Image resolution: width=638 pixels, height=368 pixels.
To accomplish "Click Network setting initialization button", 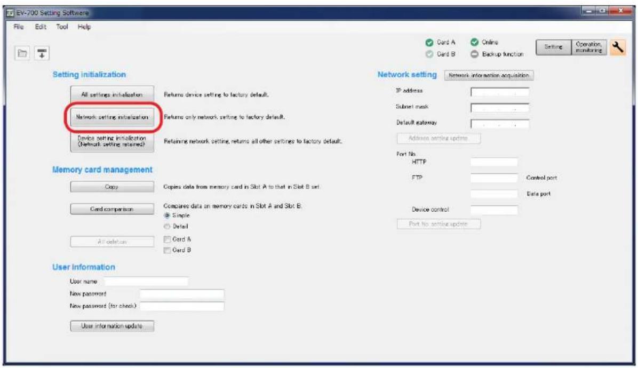I will coord(112,117).
